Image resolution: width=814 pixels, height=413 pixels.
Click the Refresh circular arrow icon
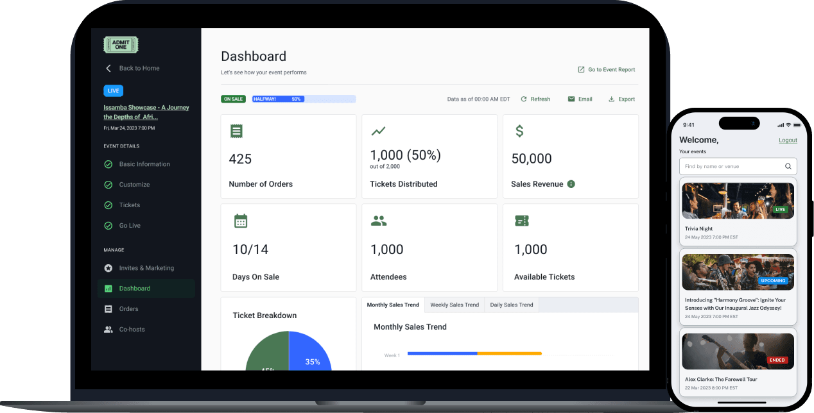click(x=524, y=99)
